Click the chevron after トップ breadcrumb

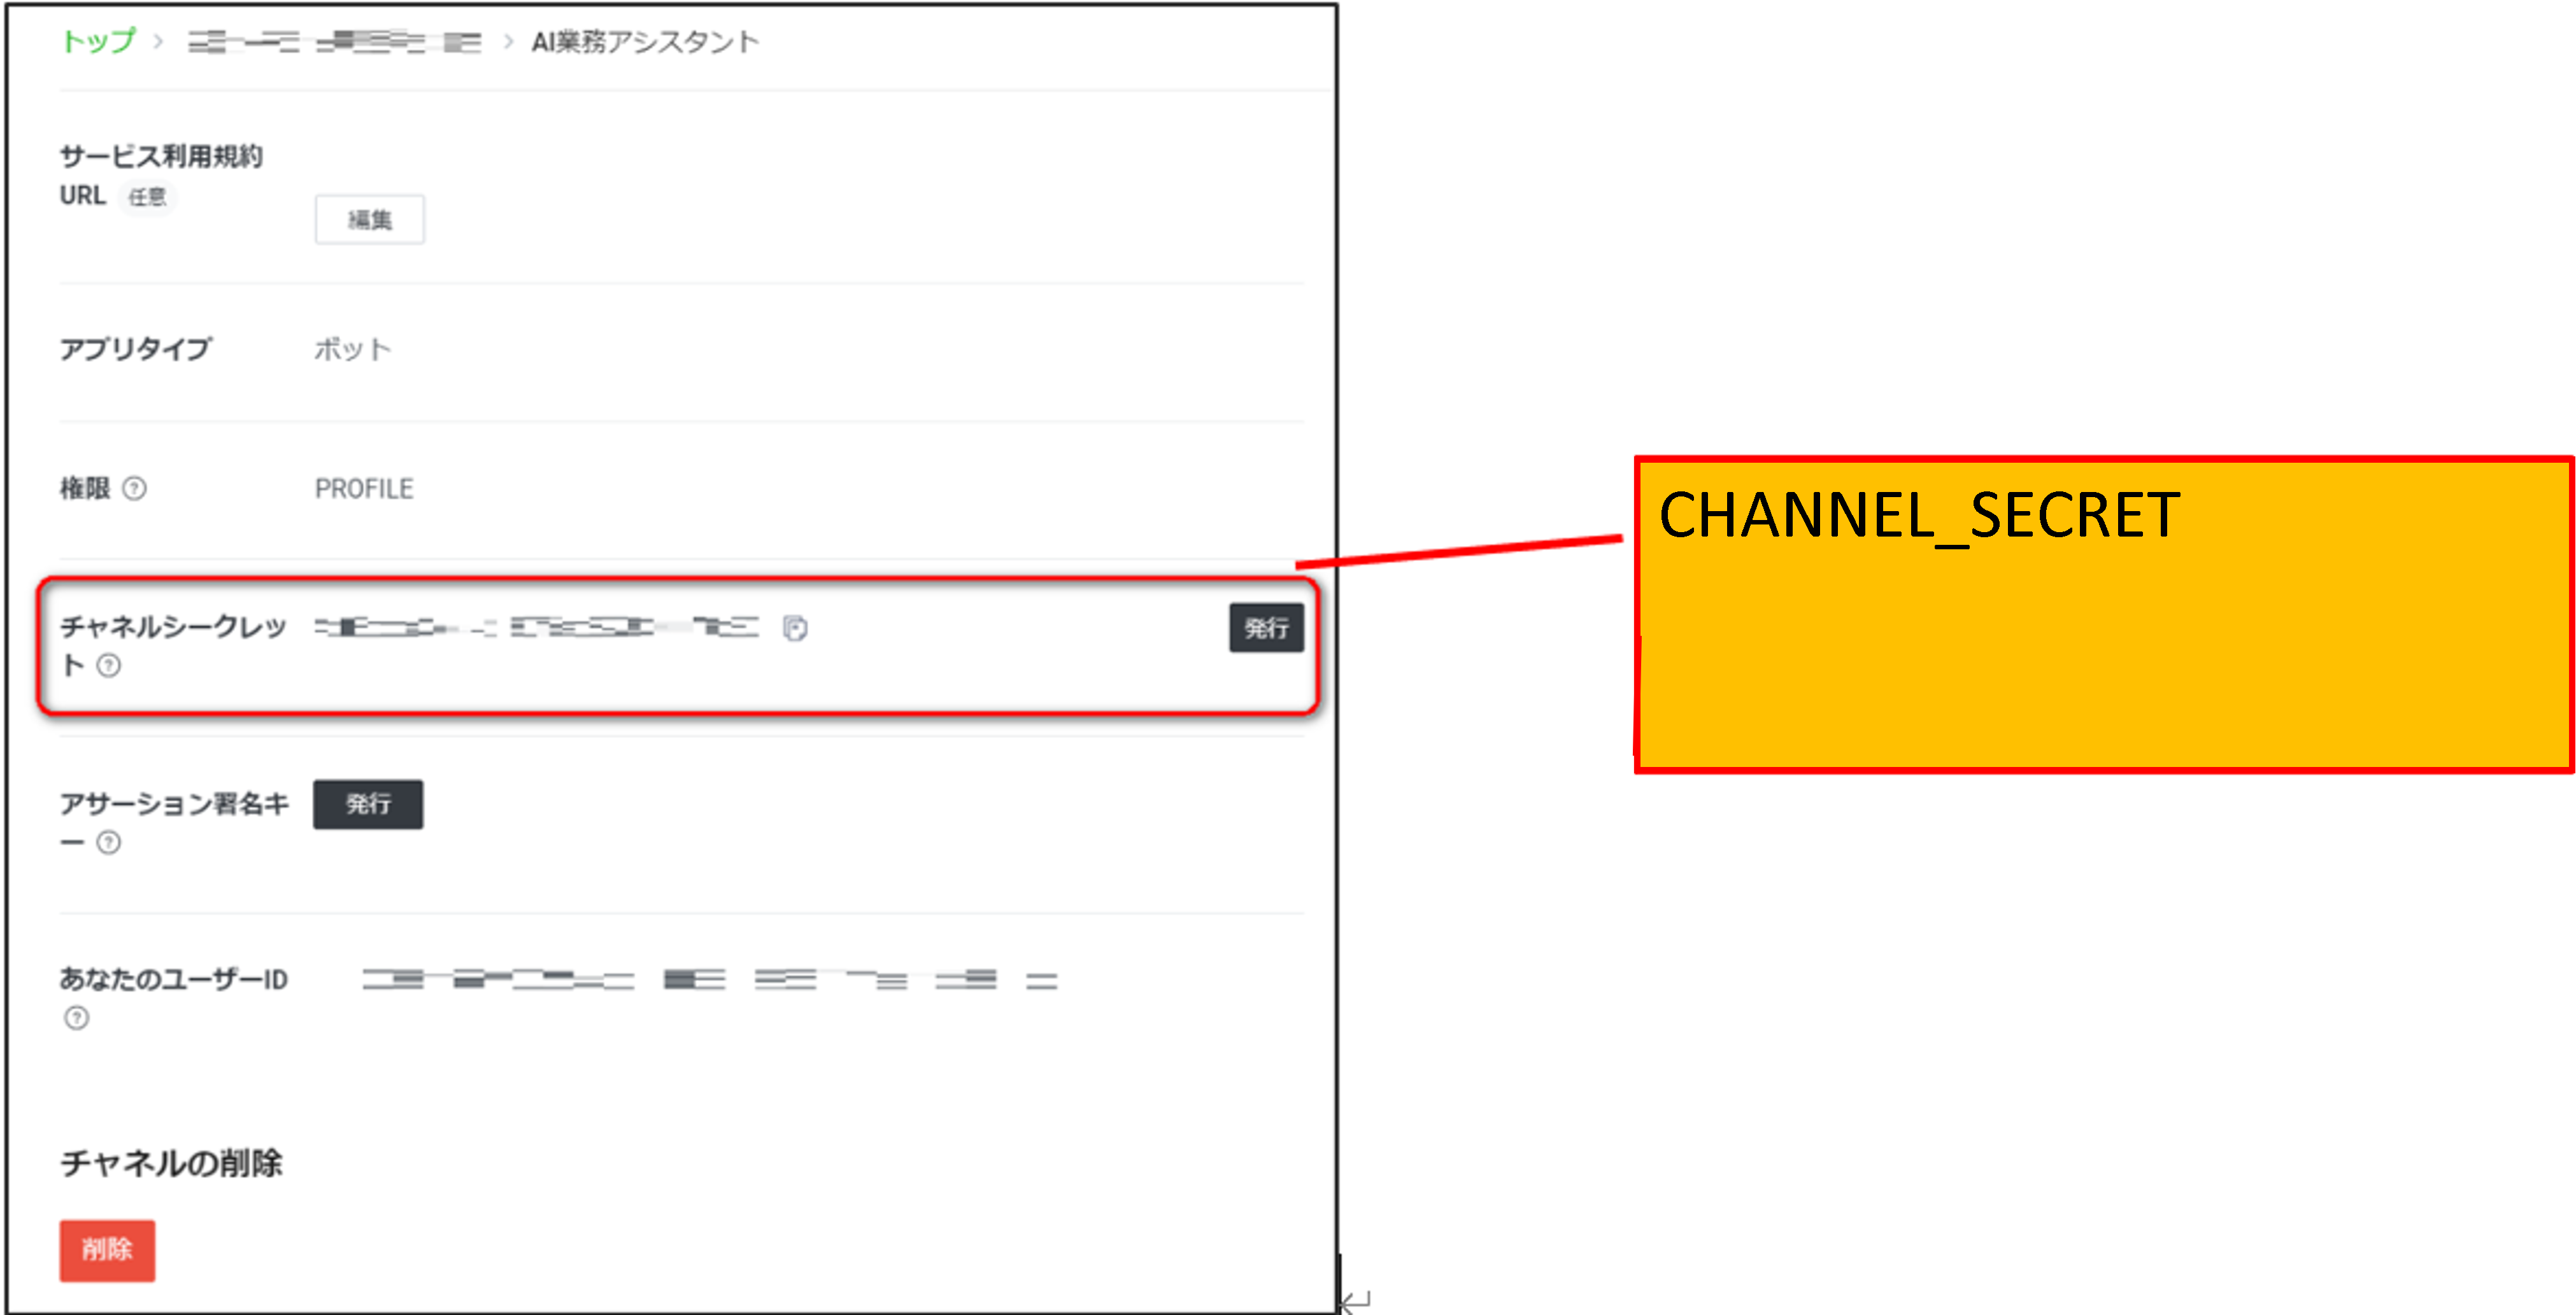click(158, 42)
